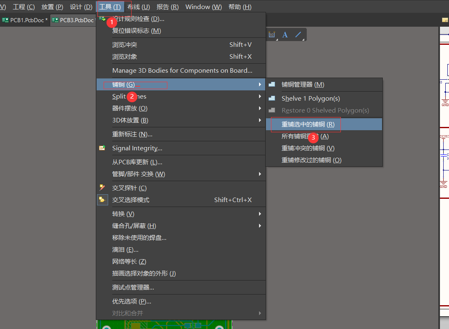Expand the 3D体放置 (B) submenu
The image size is (449, 329).
coord(181,120)
